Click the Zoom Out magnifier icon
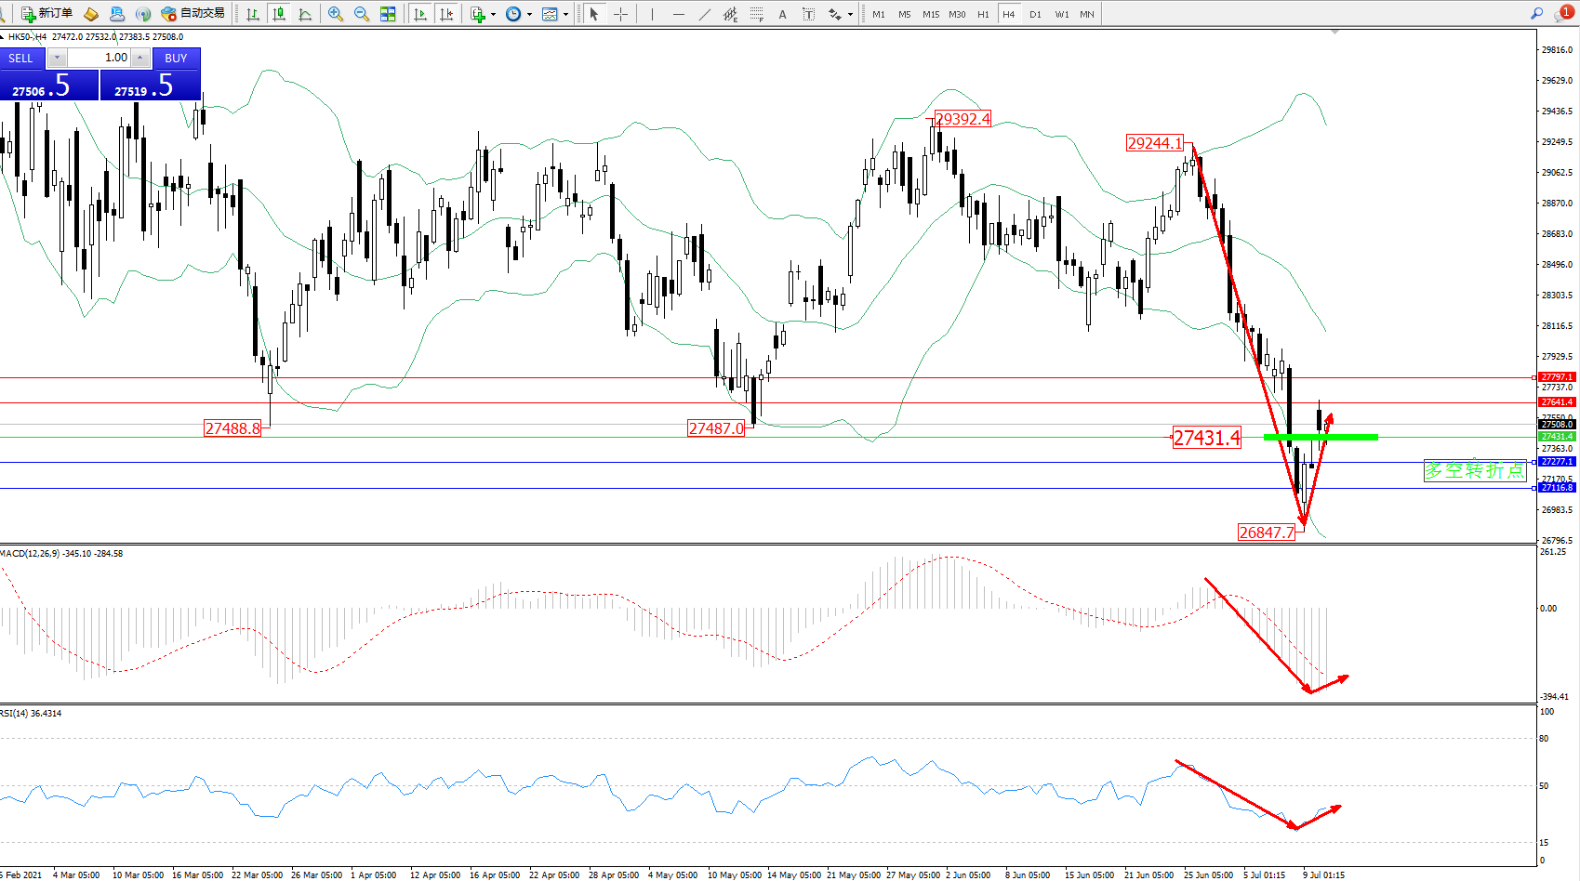The height and width of the screenshot is (881, 1580). [362, 14]
